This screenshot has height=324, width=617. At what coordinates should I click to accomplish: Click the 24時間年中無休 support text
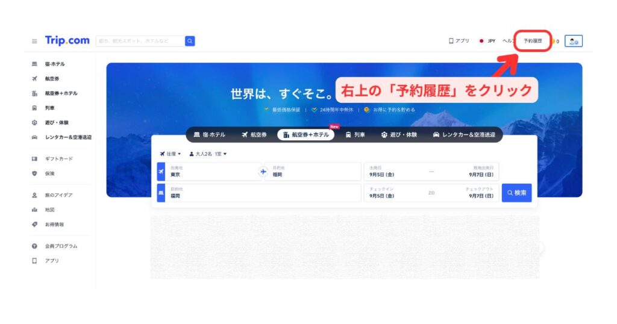coord(336,110)
